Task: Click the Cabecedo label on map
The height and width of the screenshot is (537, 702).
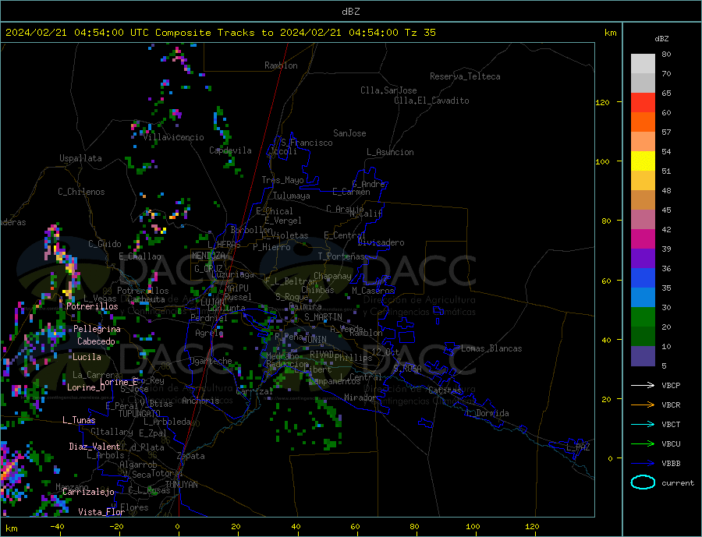Action: tap(96, 341)
